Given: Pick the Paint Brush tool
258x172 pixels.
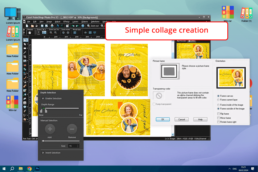Looking at the screenshot, I should [25, 78].
